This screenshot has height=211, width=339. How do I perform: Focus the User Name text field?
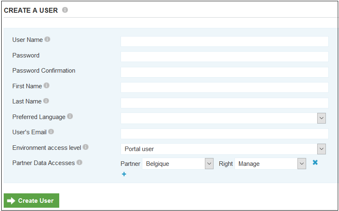pos(224,41)
